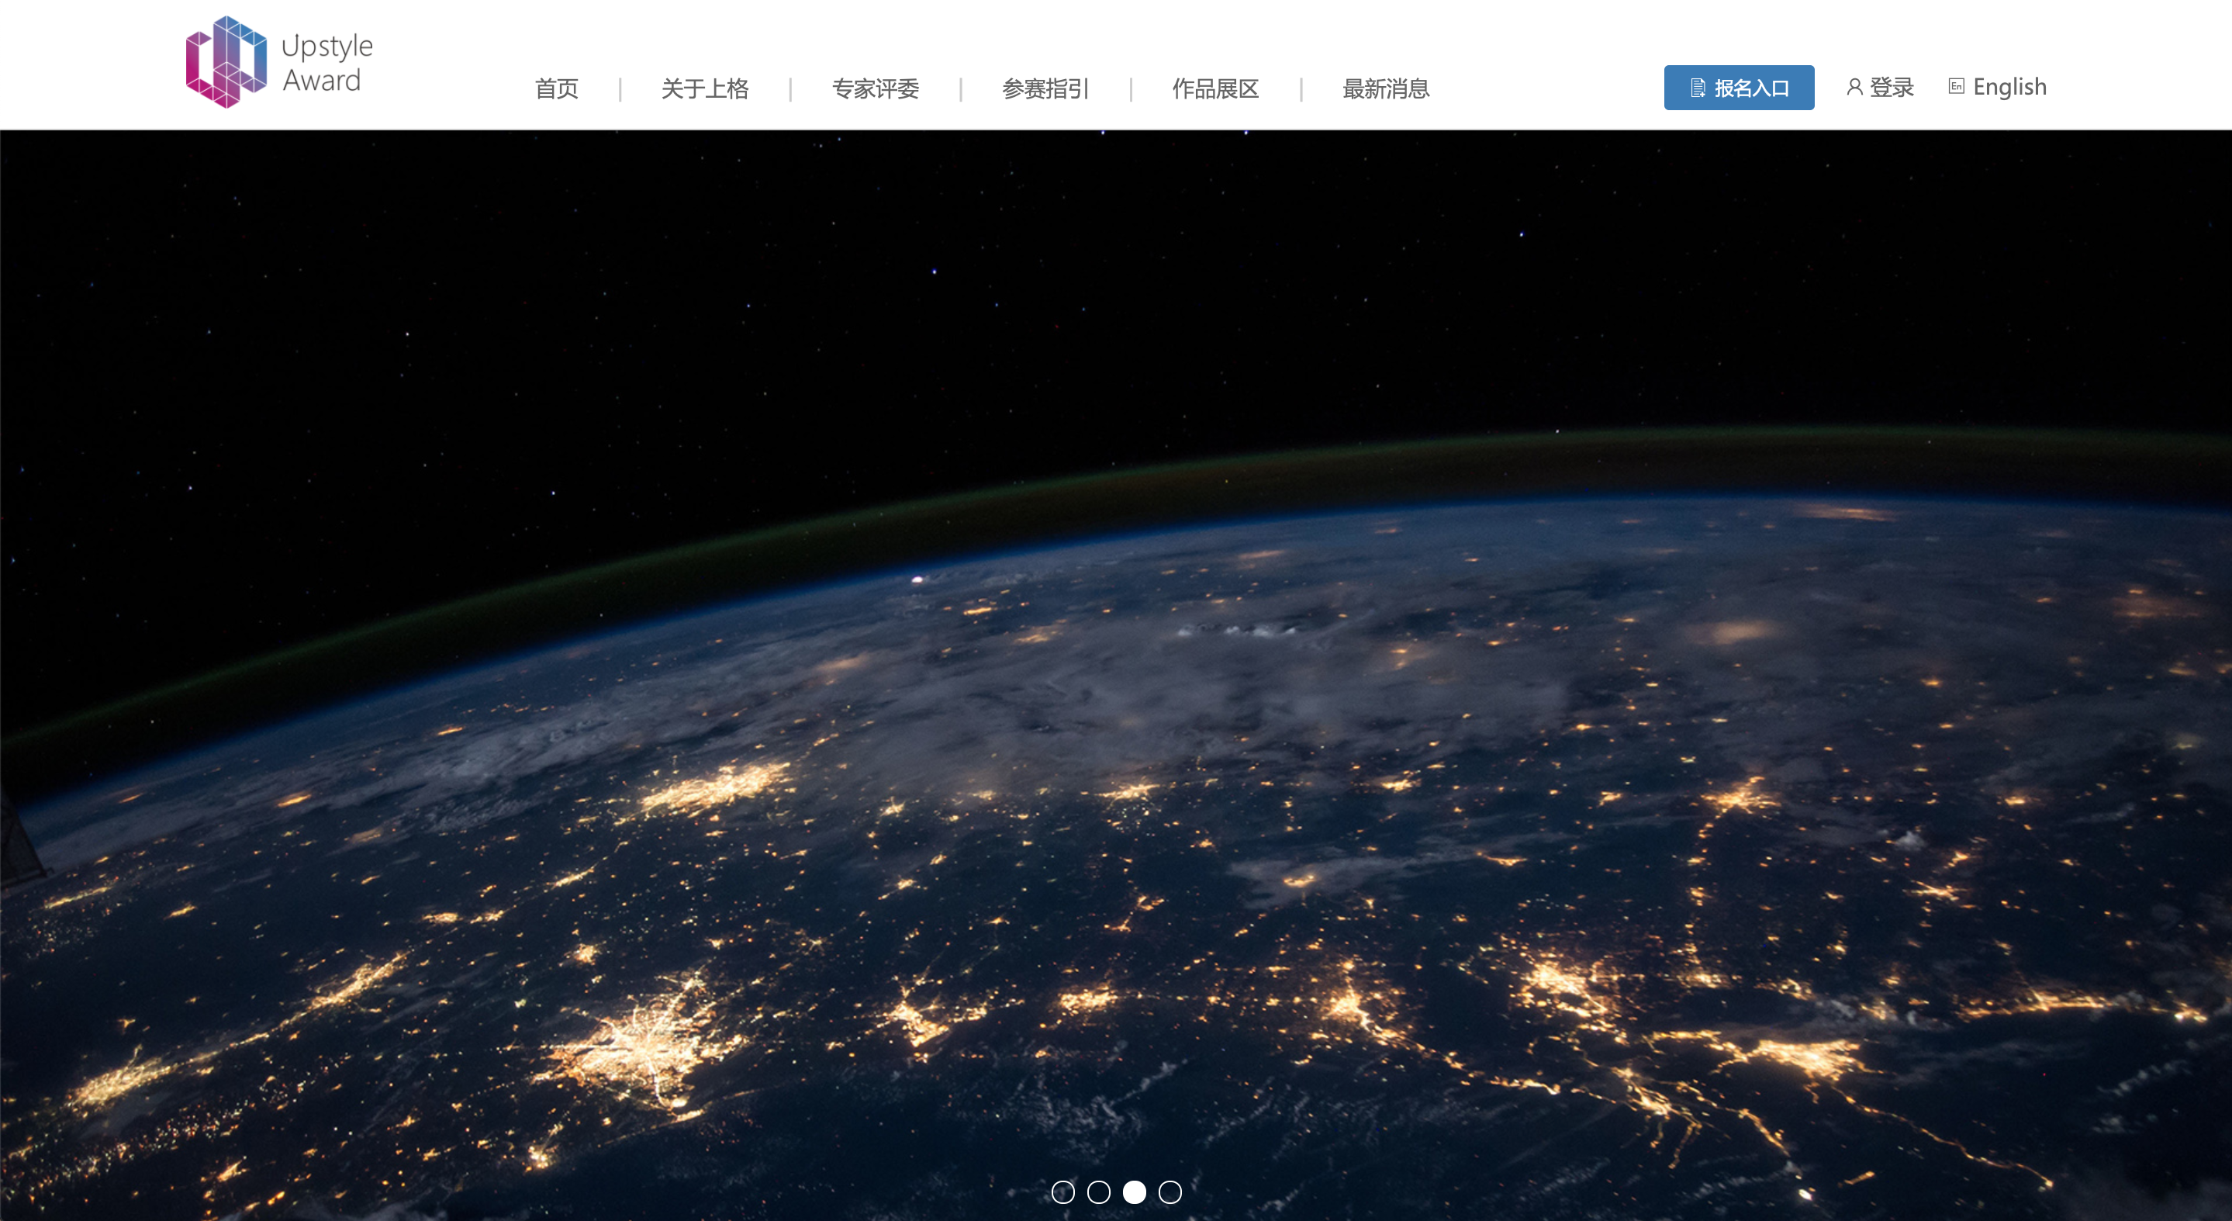Select the second carousel slide dot
The height and width of the screenshot is (1221, 2232).
pyautogui.click(x=1098, y=1192)
